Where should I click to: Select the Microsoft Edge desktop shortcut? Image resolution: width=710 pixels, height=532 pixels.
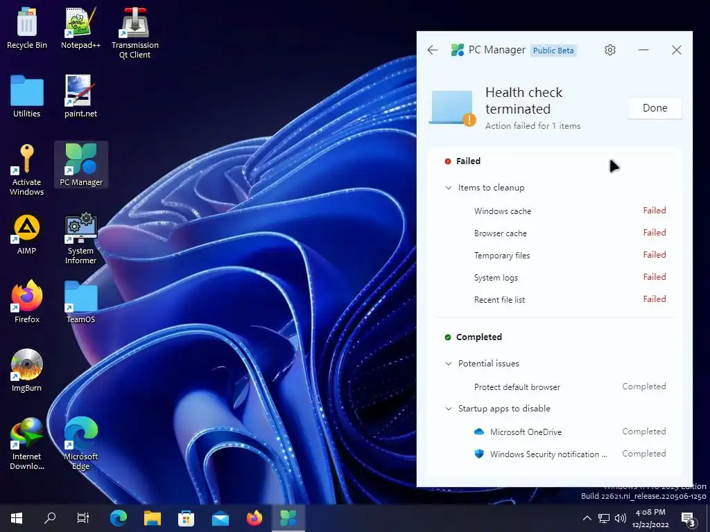[x=80, y=444]
